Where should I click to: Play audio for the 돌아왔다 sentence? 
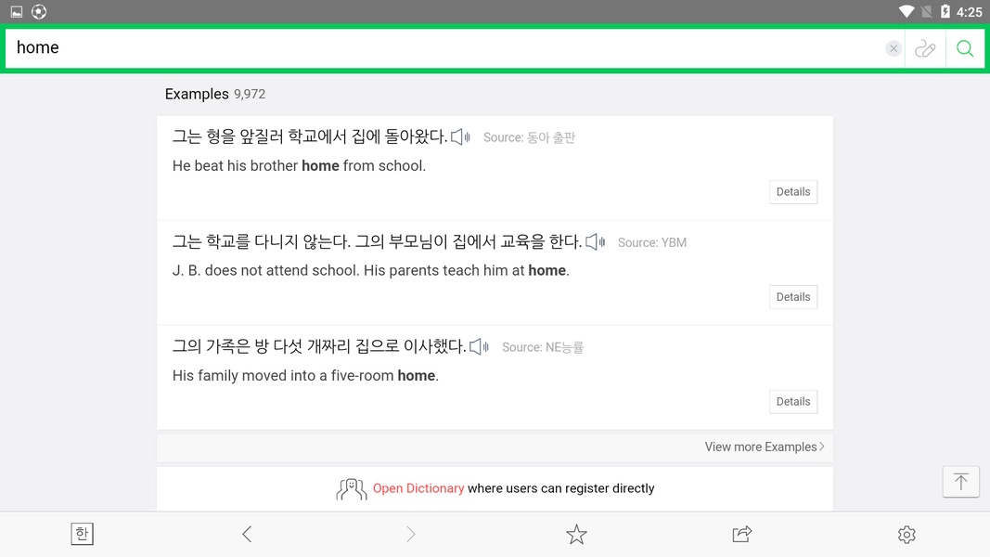coord(460,136)
